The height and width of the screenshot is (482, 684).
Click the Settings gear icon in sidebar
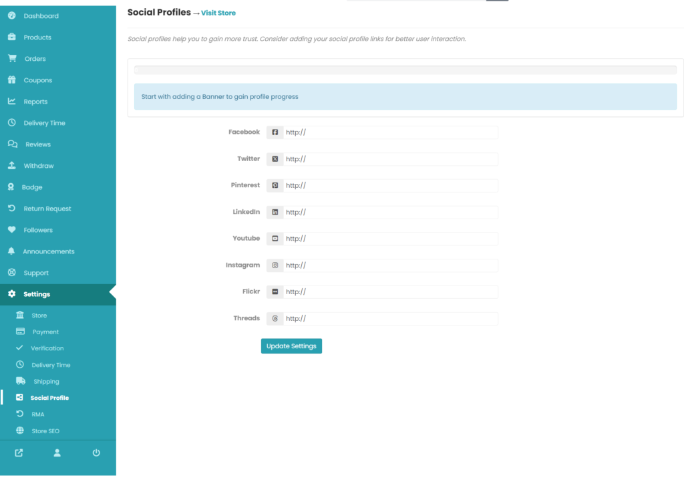tap(12, 294)
